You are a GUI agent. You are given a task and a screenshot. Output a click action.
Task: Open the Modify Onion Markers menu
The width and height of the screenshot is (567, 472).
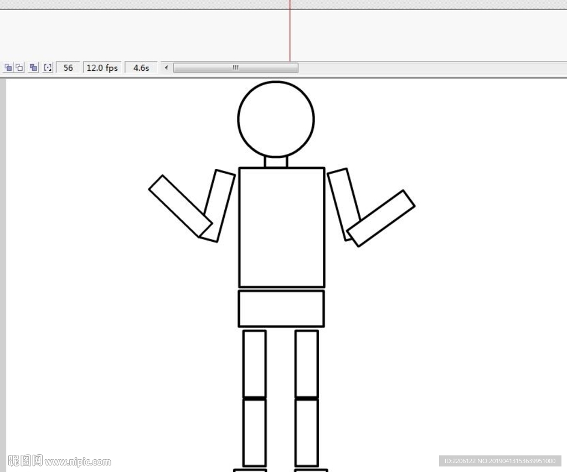pyautogui.click(x=48, y=68)
